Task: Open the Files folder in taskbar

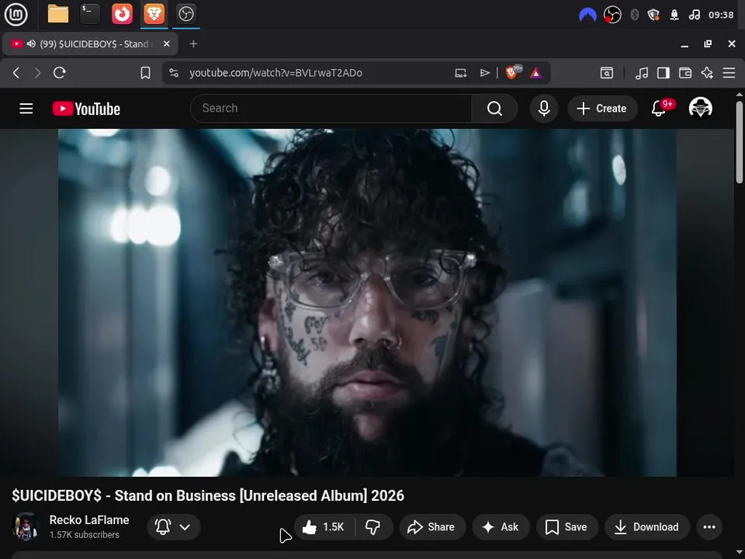Action: pos(58,14)
